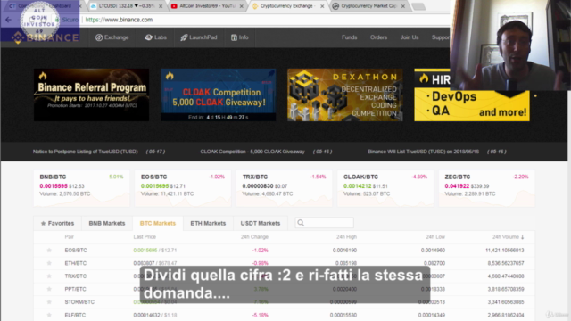This screenshot has width=571, height=321.
Task: Switch to the AltCoin Investor69 YouTube tab
Action: (207, 6)
